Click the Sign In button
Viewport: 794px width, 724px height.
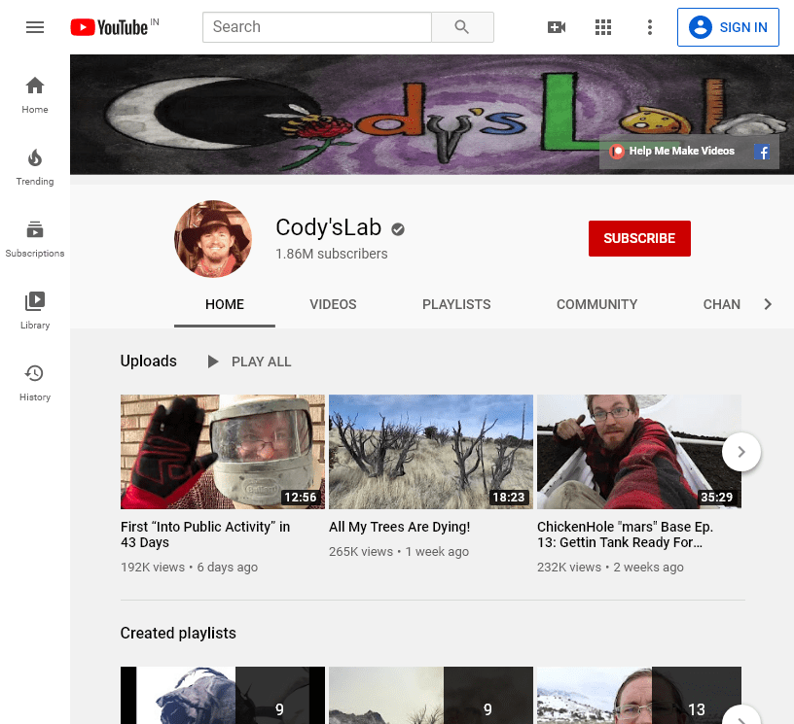[x=728, y=27]
